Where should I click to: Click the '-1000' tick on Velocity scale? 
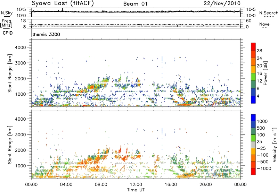click(264, 168)
